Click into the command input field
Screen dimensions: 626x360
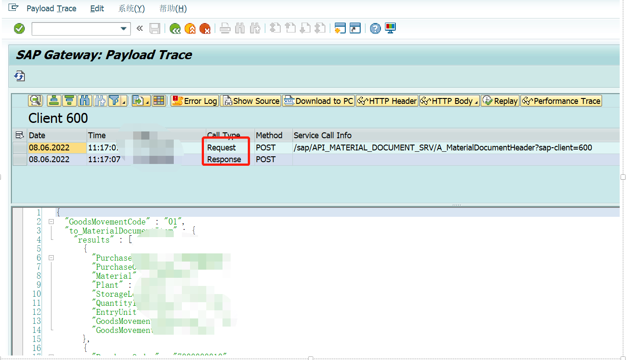[76, 29]
